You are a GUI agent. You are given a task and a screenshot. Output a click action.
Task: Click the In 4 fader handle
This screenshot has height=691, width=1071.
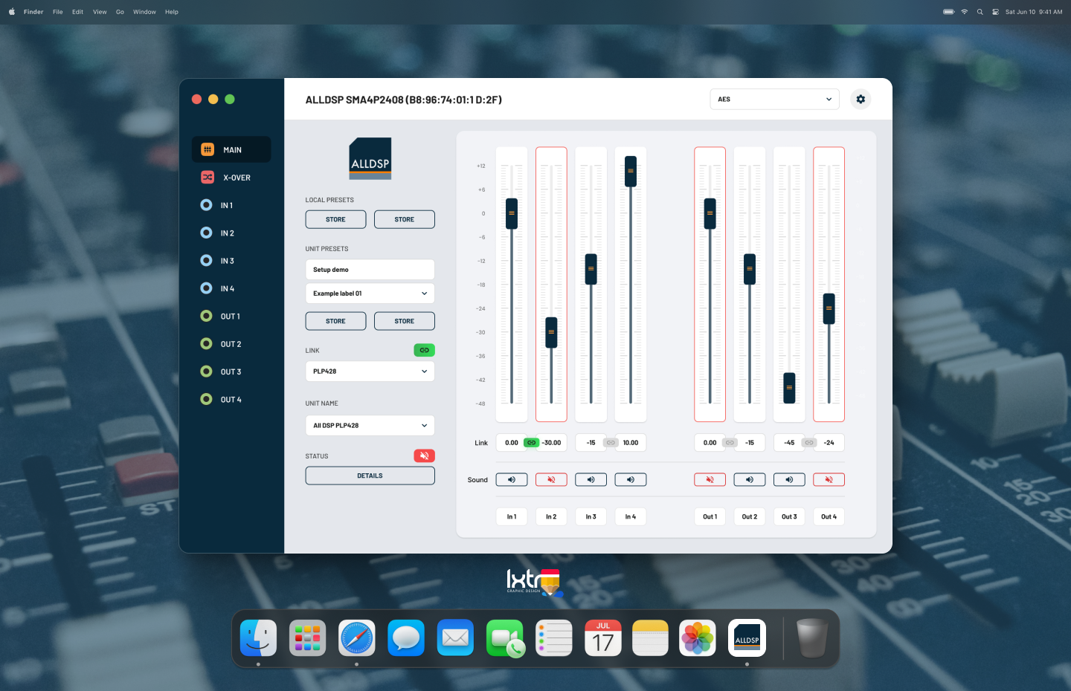pyautogui.click(x=631, y=171)
